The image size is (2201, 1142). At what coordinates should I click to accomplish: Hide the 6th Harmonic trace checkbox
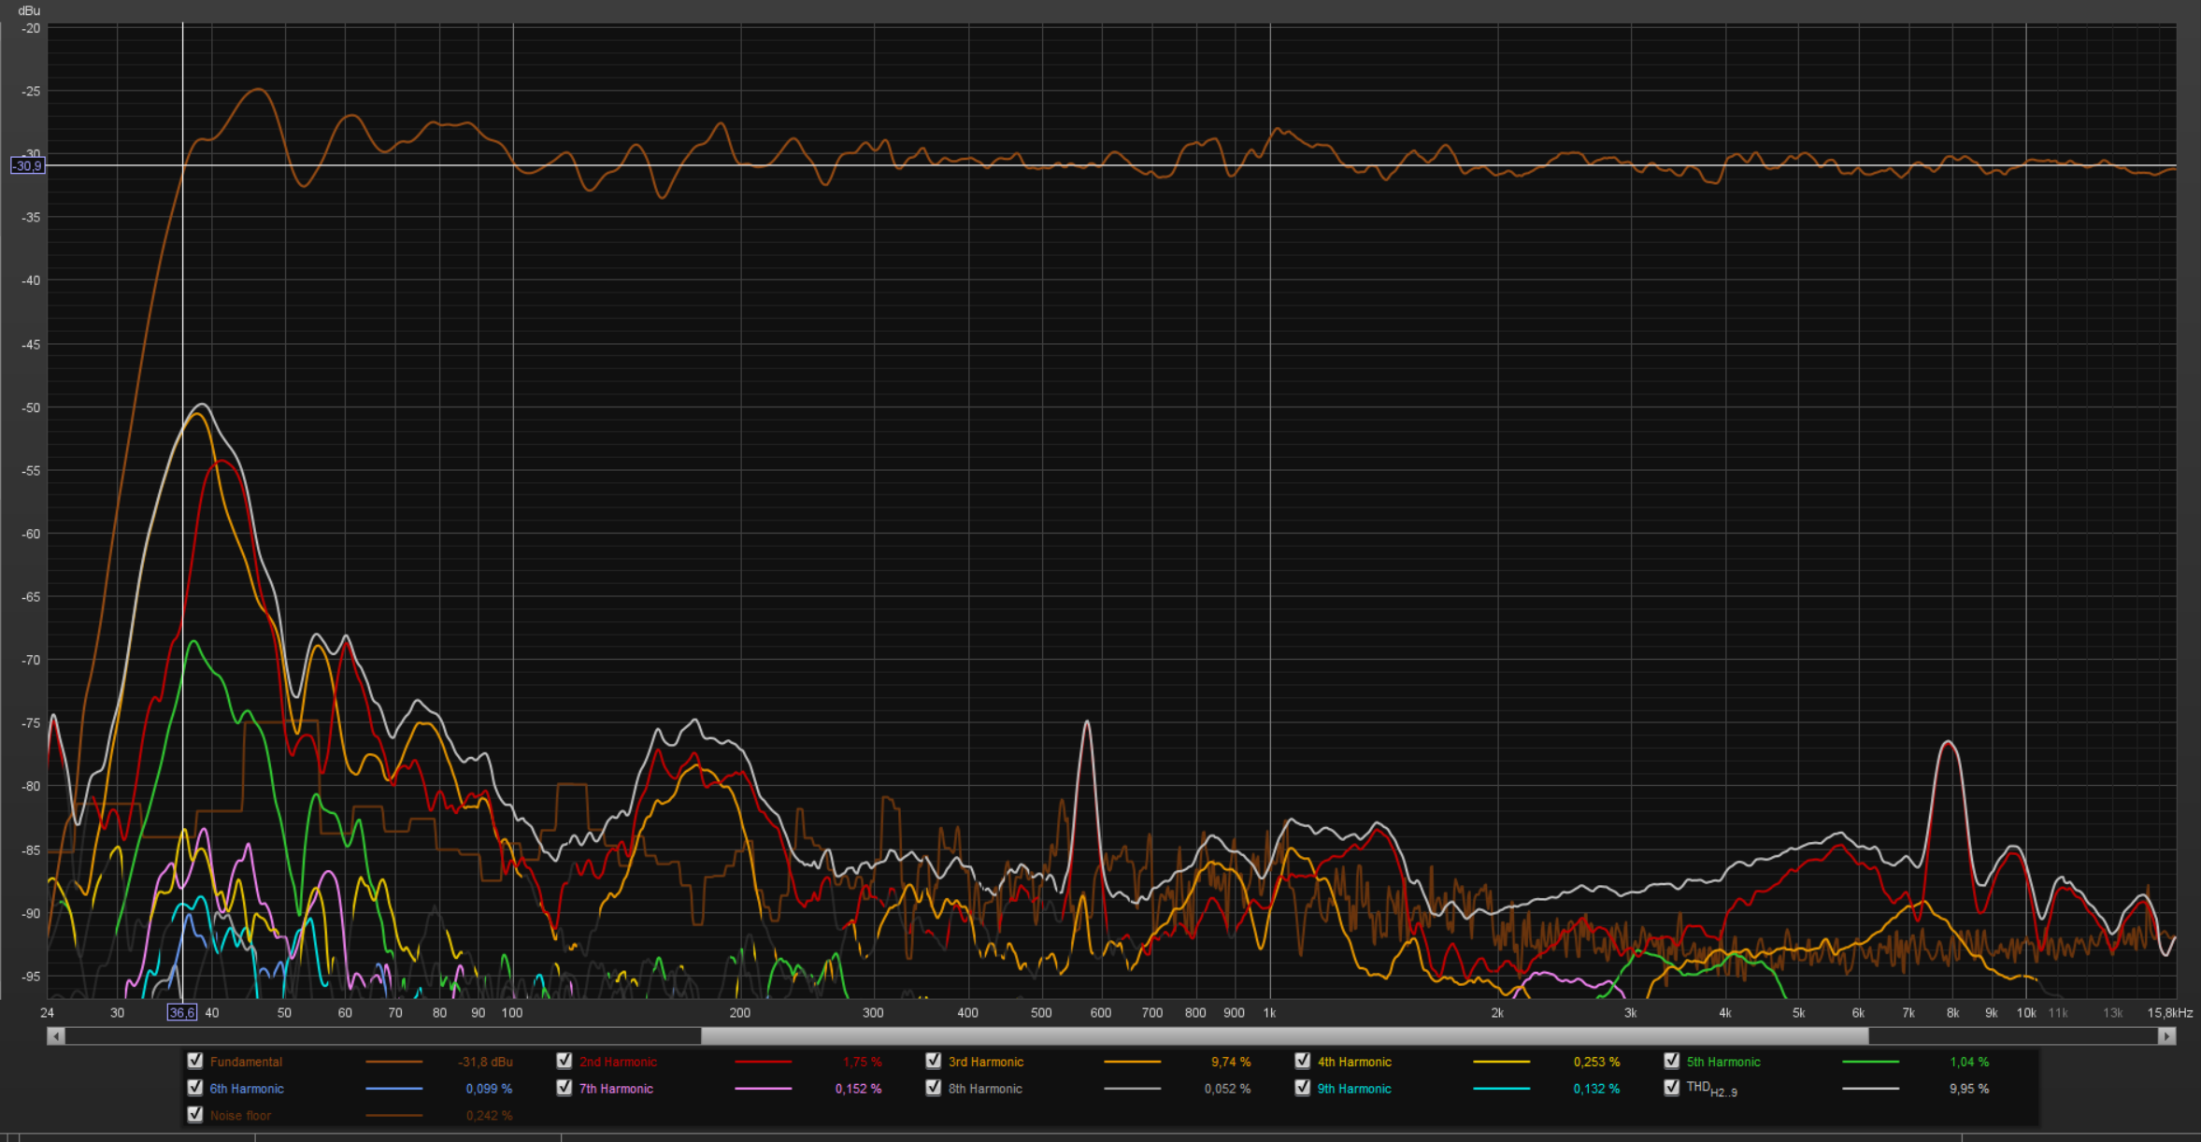[195, 1088]
